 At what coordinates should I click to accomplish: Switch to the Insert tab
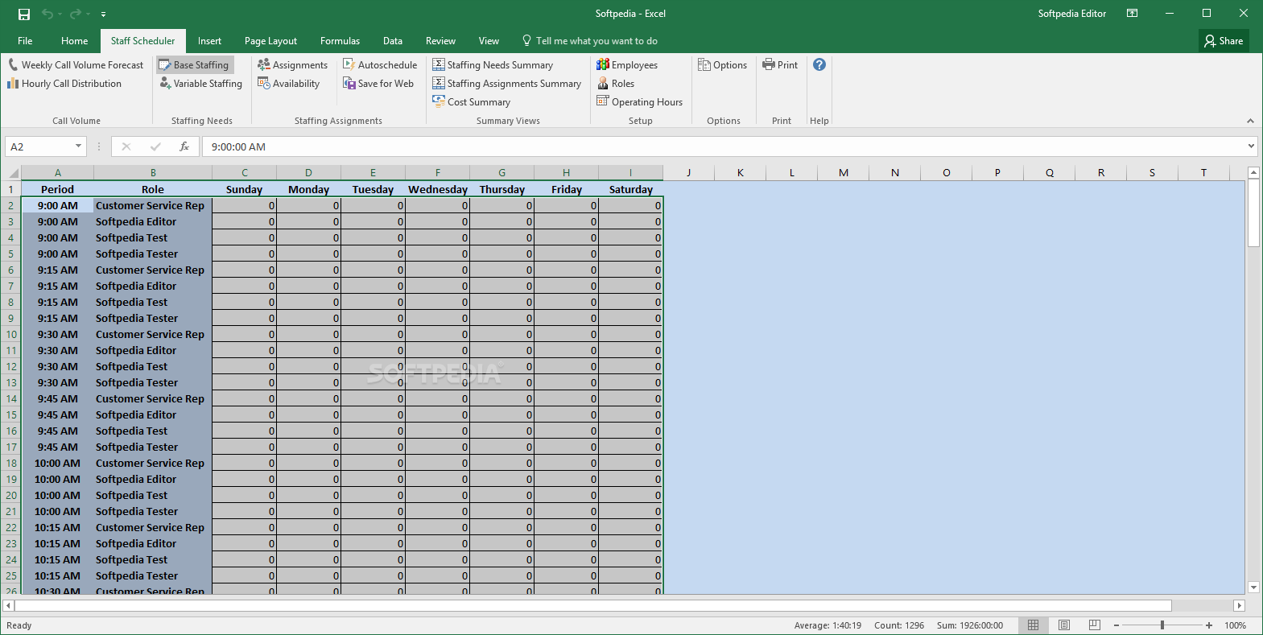[209, 41]
